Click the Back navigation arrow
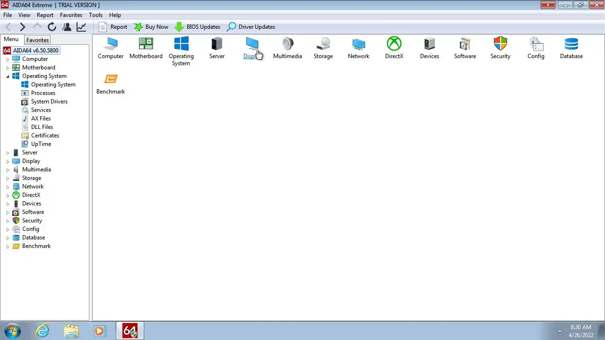605x340 pixels. coord(8,27)
